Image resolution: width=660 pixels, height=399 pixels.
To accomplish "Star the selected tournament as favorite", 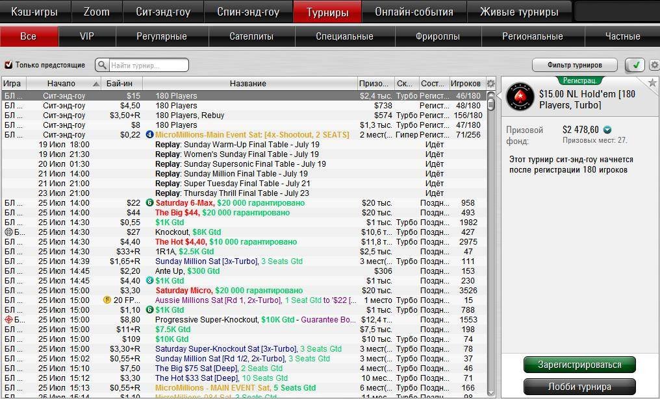I will pyautogui.click(x=652, y=82).
